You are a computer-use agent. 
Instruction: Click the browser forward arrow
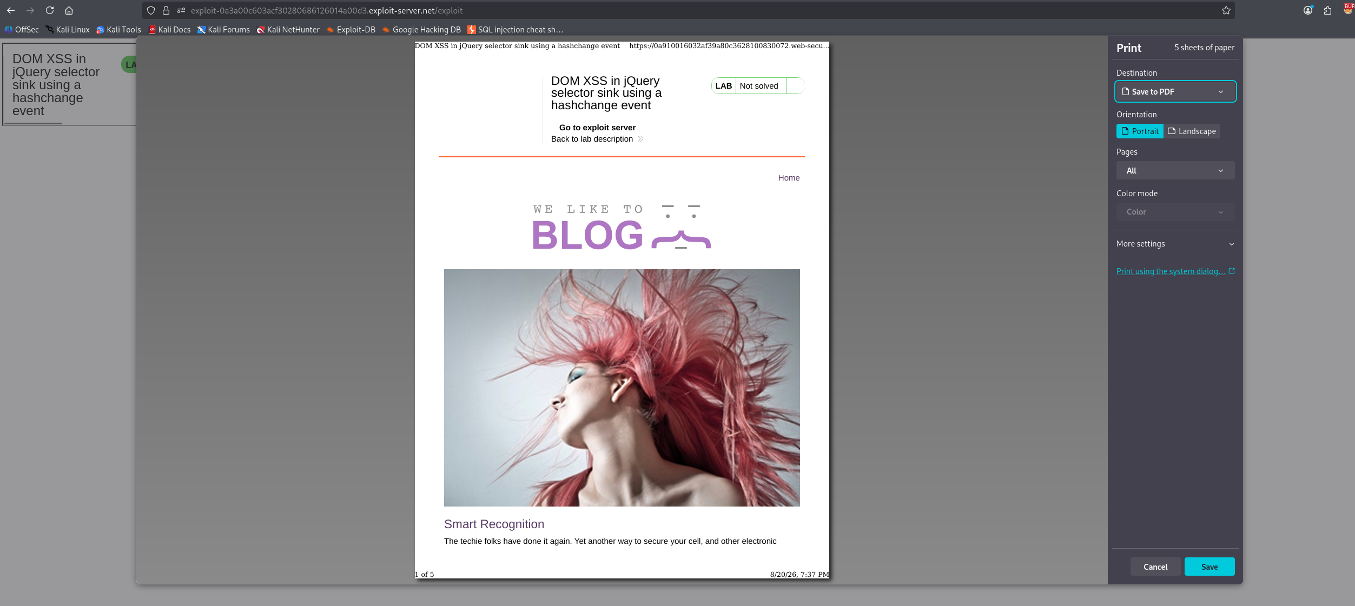tap(30, 10)
